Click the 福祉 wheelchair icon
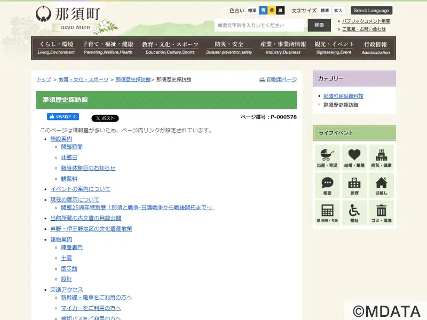 click(354, 213)
